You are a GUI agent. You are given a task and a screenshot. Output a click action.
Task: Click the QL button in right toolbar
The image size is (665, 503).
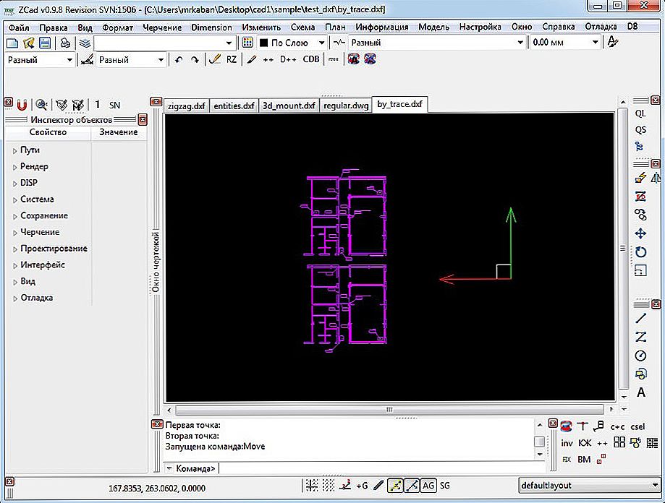tap(640, 113)
